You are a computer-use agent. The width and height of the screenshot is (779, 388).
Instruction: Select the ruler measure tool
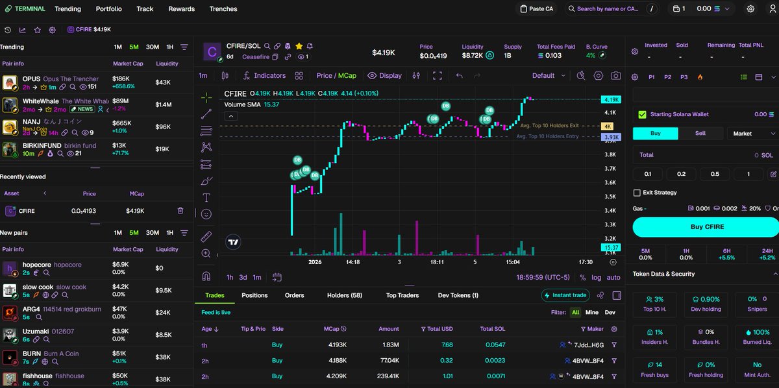206,236
